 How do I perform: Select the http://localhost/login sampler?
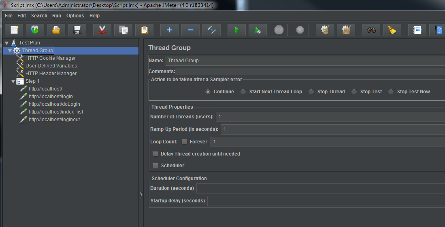point(51,97)
